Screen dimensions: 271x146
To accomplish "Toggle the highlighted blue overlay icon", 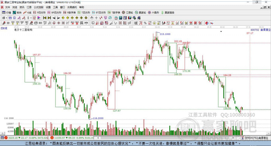I will click(10, 18).
